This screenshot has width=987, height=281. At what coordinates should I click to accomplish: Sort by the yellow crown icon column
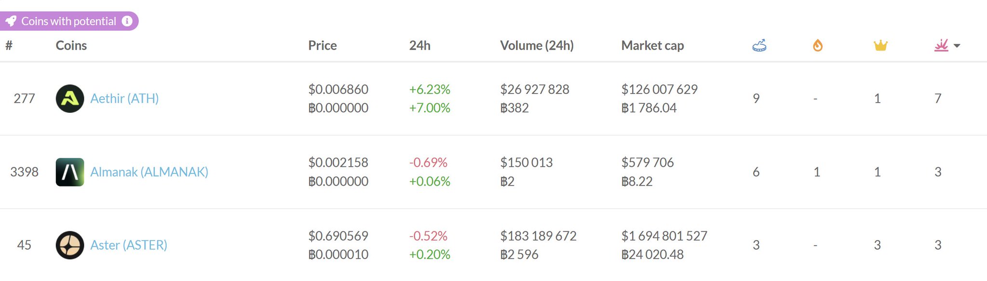(x=880, y=46)
